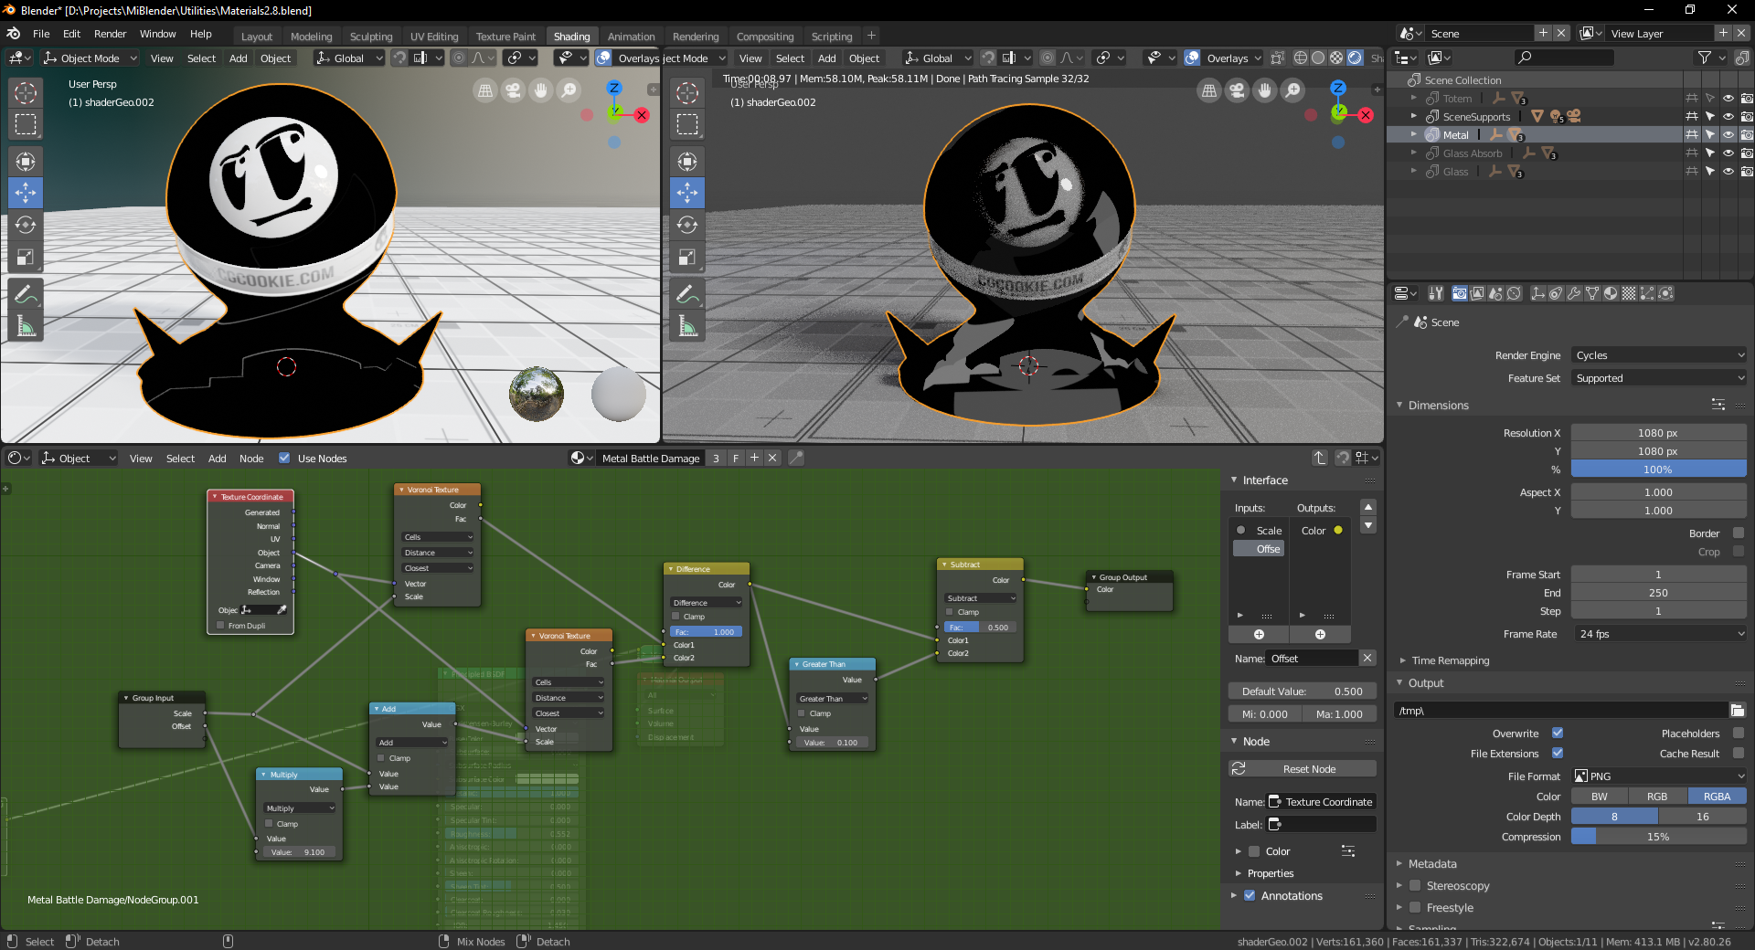The image size is (1755, 950).
Task: Click the Default Value 0.500 slider
Action: [x=1303, y=691]
